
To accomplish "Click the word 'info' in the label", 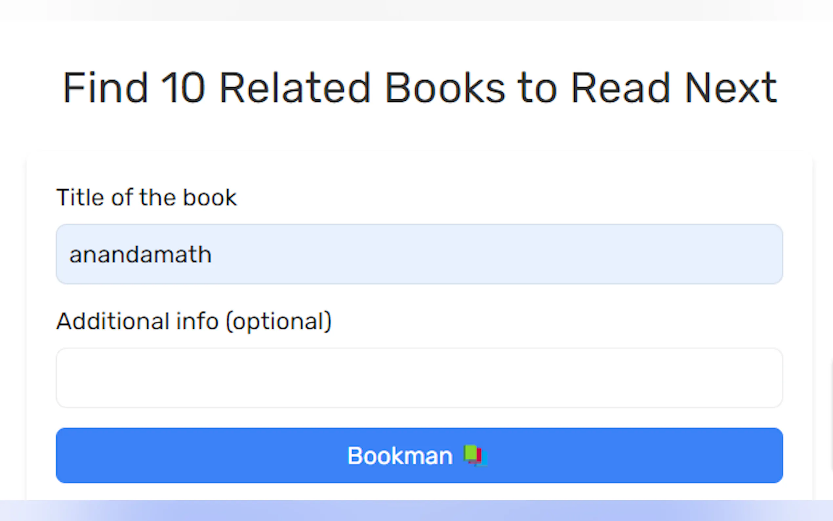I will tap(197, 321).
